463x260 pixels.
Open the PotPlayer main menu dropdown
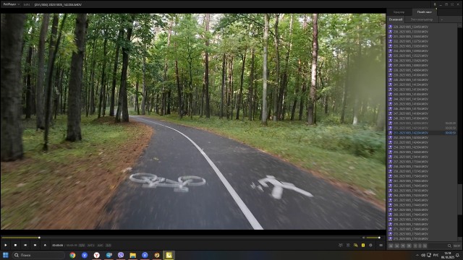coord(12,4)
